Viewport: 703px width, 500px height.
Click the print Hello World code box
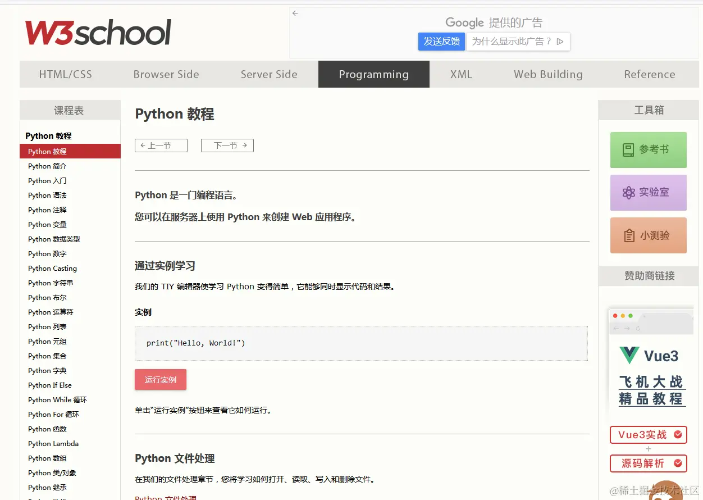[361, 343]
